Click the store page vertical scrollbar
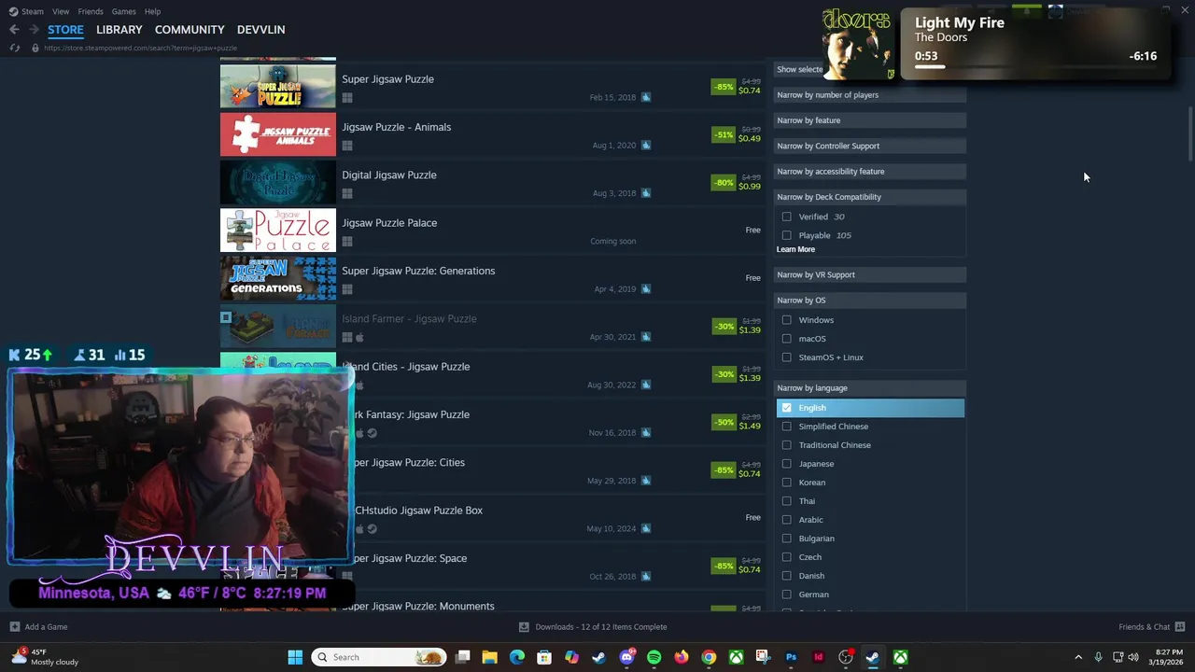Screen dimensions: 1195x672 (x=1188, y=133)
